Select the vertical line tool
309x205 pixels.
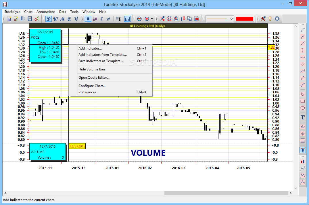303,50
